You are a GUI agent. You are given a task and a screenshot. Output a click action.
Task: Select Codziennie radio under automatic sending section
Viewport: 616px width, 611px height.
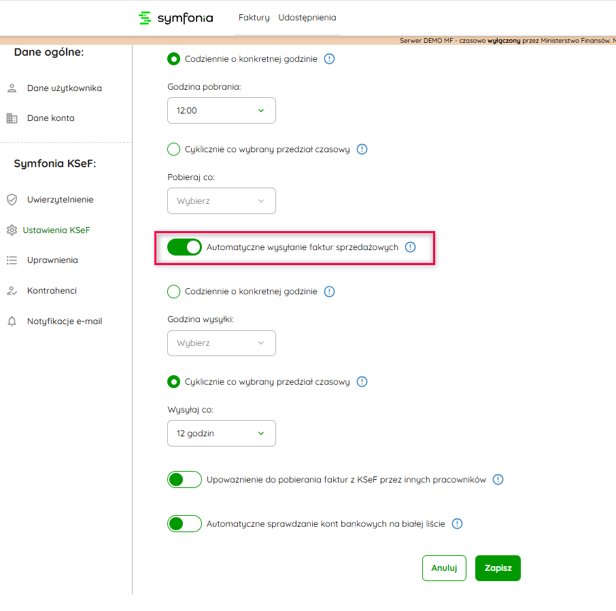[x=173, y=292]
